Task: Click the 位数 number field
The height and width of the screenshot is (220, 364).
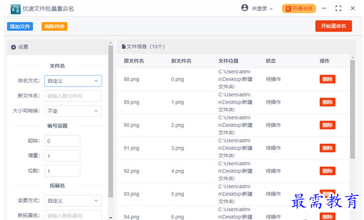Action: coord(62,171)
